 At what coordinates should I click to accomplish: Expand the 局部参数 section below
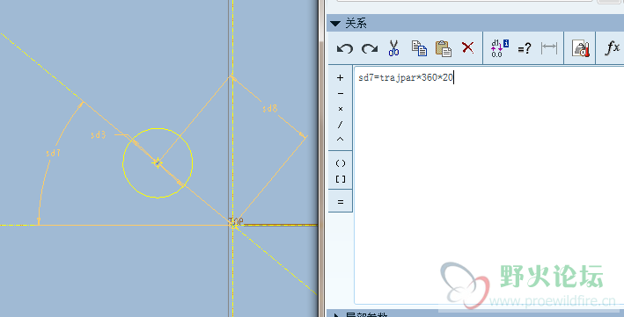click(336, 315)
